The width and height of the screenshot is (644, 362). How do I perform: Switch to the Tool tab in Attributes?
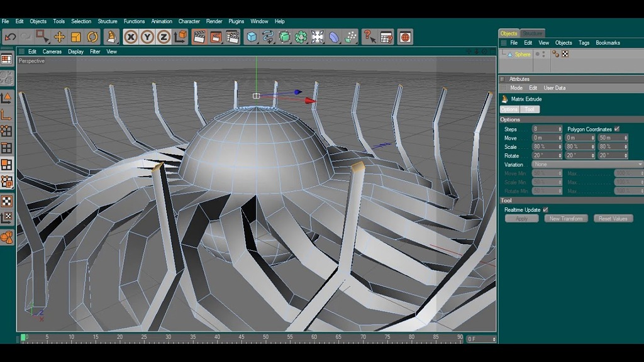click(530, 109)
